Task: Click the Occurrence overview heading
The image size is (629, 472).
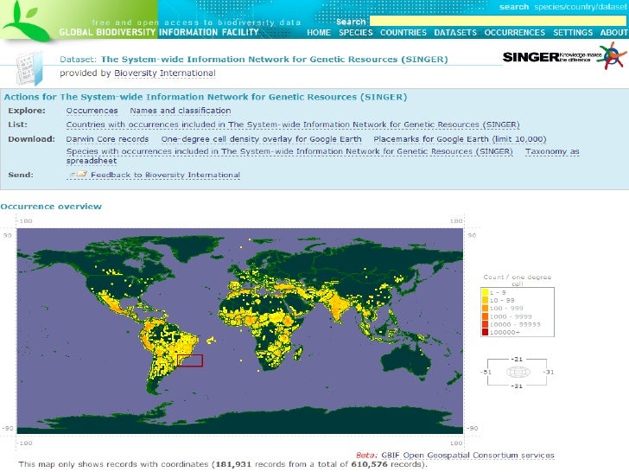Action: tap(51, 207)
